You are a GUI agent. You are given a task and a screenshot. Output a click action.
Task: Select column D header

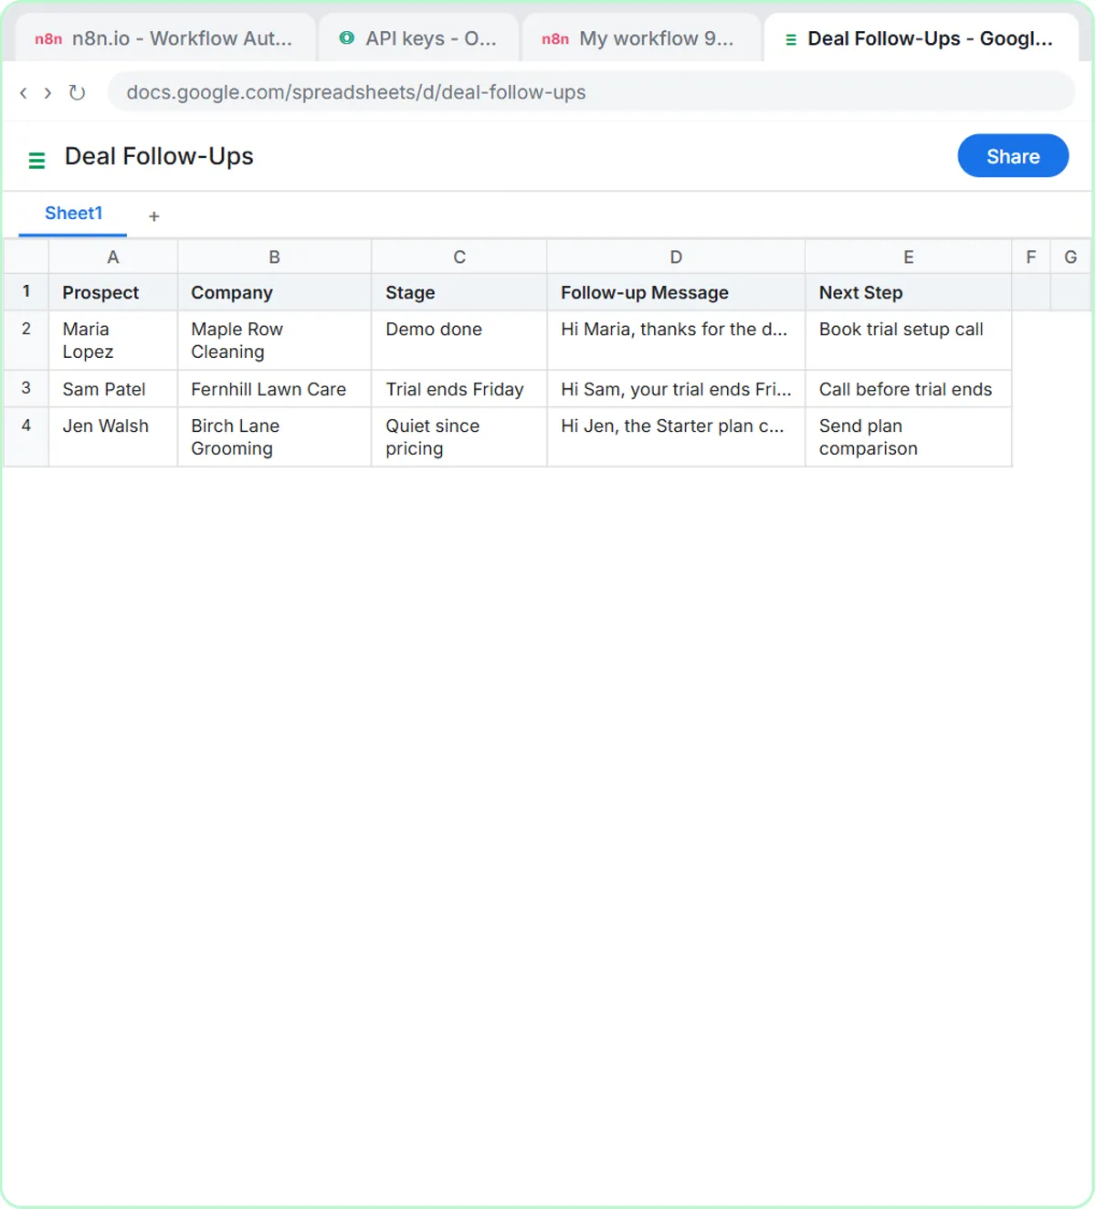pos(676,258)
